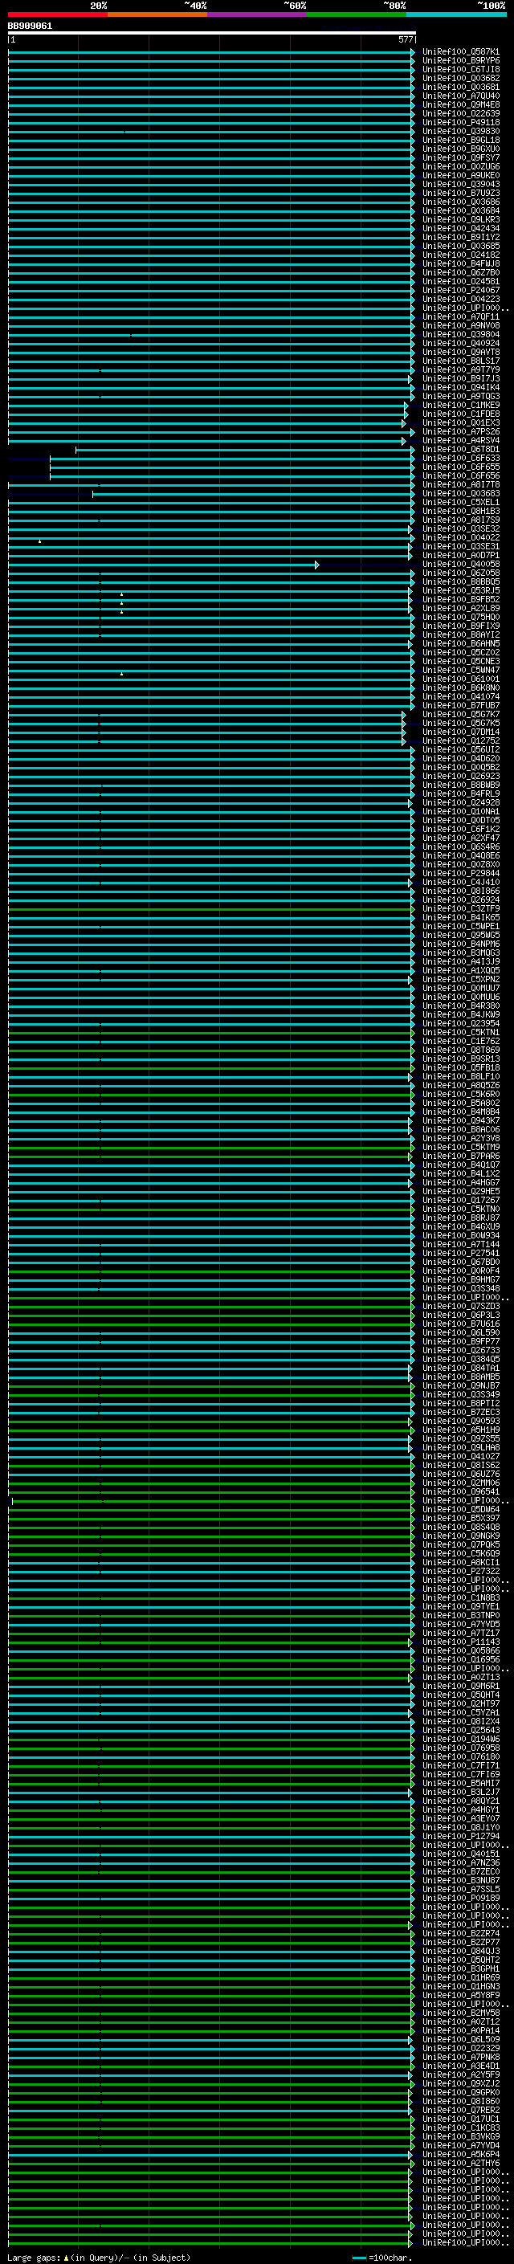Click start tick of Q6T8D1 alignment bar

[x=76, y=450]
